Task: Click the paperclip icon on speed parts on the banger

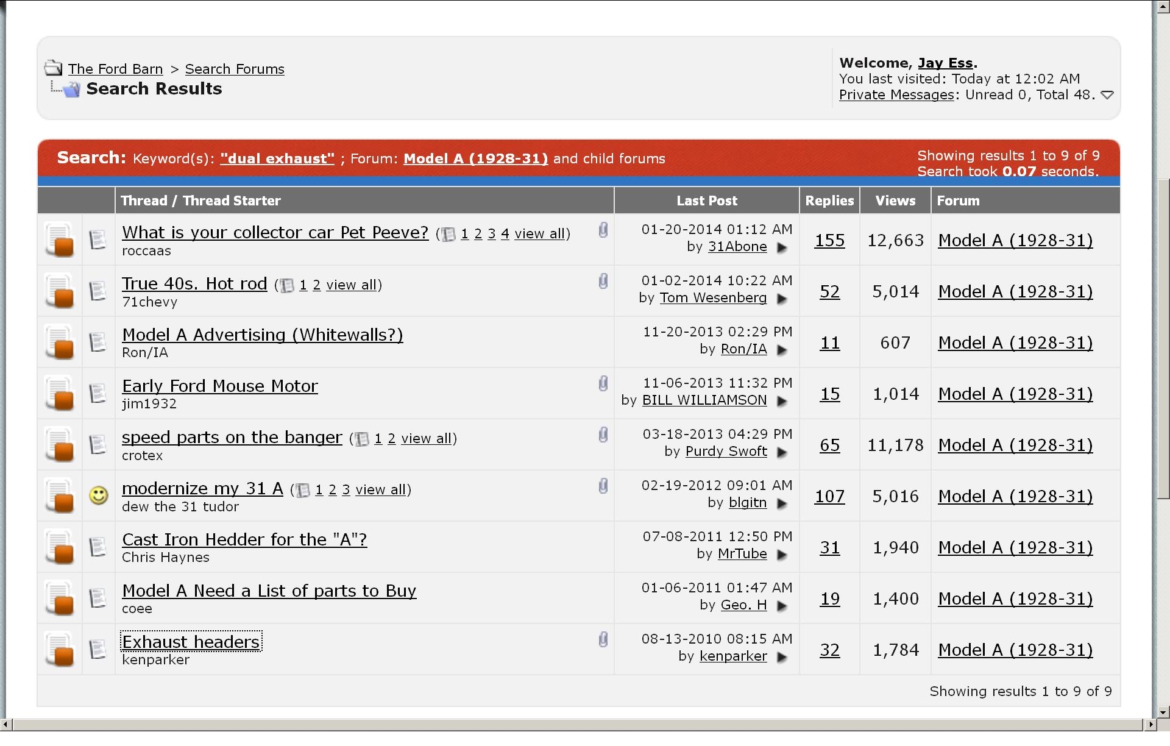Action: pyautogui.click(x=603, y=435)
